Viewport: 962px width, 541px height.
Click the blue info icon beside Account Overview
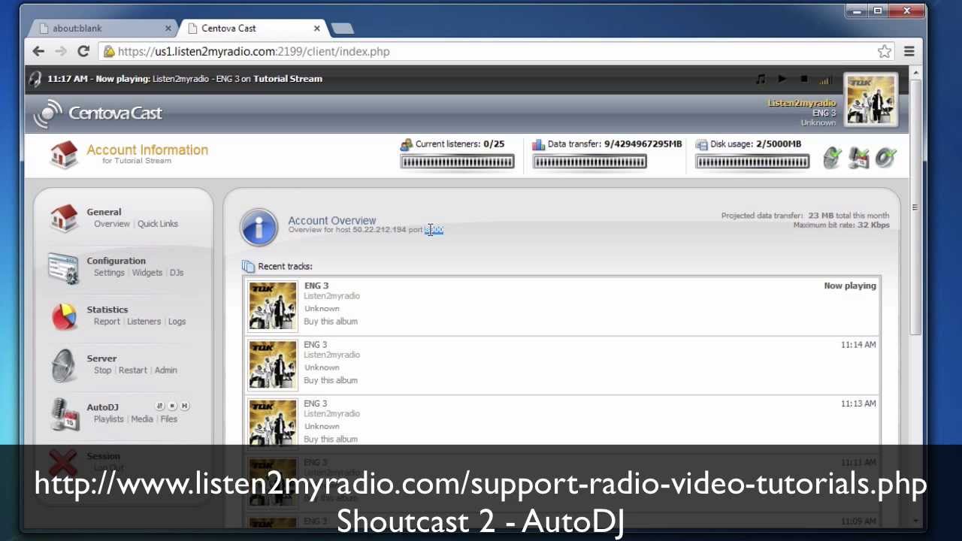tap(259, 226)
